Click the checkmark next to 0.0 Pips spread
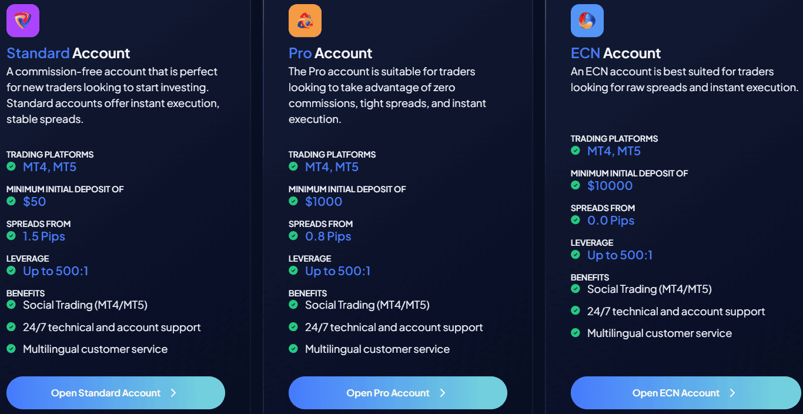This screenshot has width=803, height=414. point(575,220)
